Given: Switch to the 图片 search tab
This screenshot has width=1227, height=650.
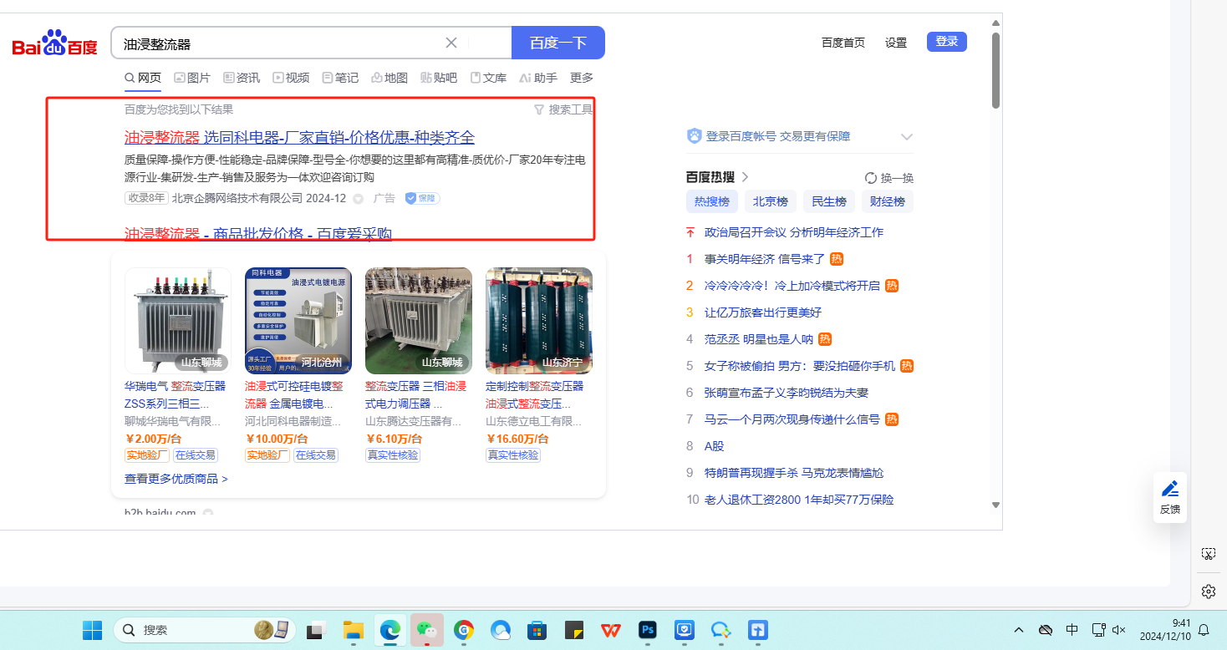Looking at the screenshot, I should click(x=192, y=78).
